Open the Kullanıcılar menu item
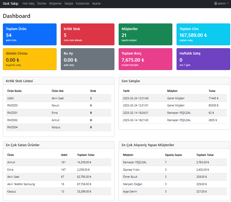 pyautogui.click(x=83, y=4)
